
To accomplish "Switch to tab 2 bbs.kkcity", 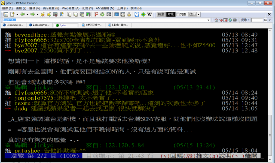I will 40,25.
